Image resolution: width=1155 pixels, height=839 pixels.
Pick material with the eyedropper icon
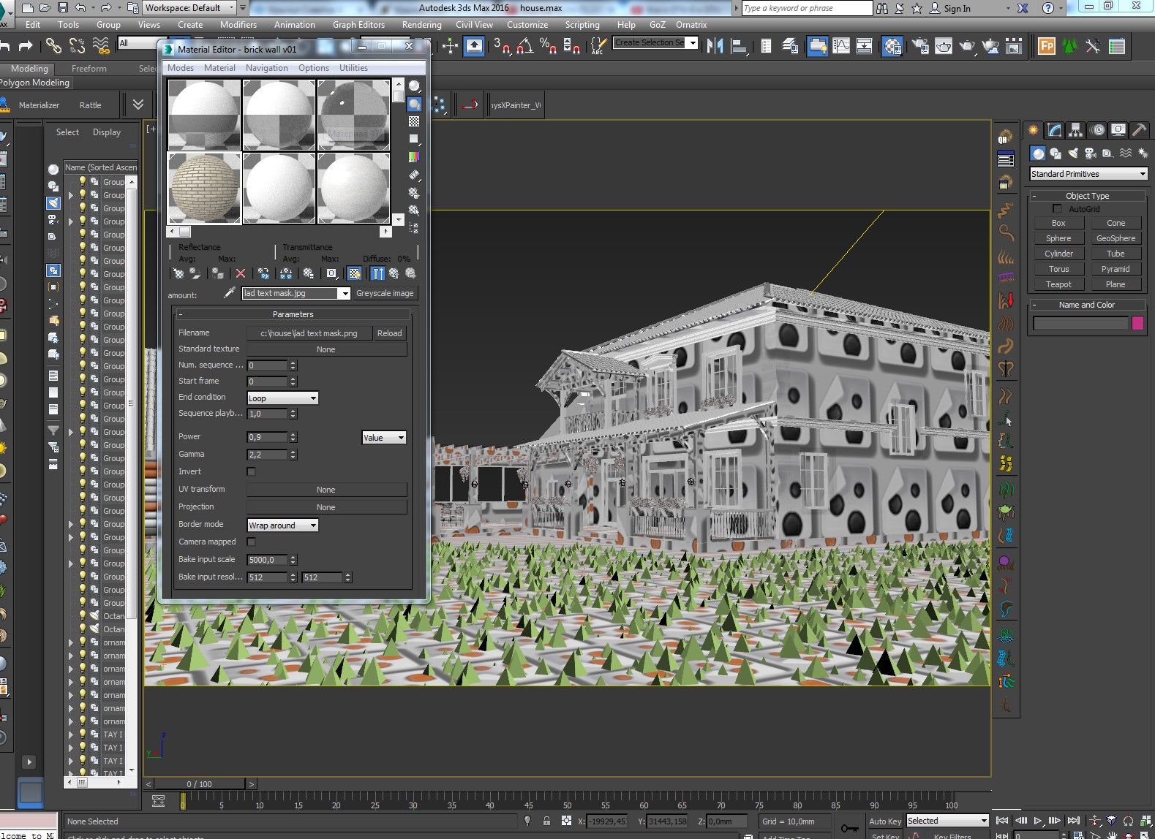pyautogui.click(x=229, y=293)
